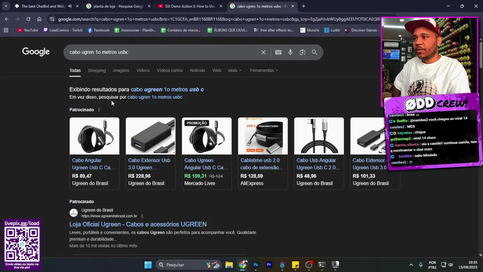Open the on-screen keyboard input tool
This screenshot has height=272, width=483.
(x=278, y=52)
